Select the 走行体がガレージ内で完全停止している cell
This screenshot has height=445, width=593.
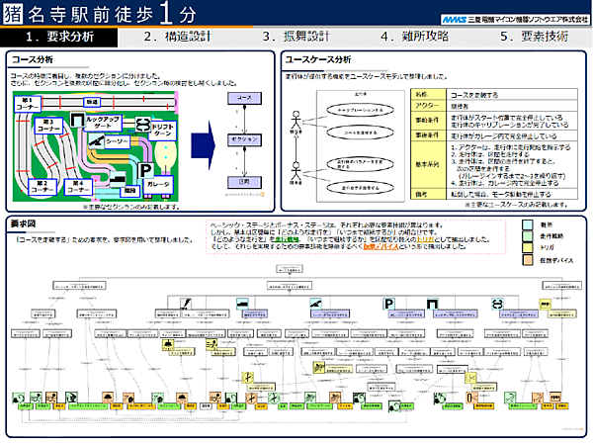512,135
